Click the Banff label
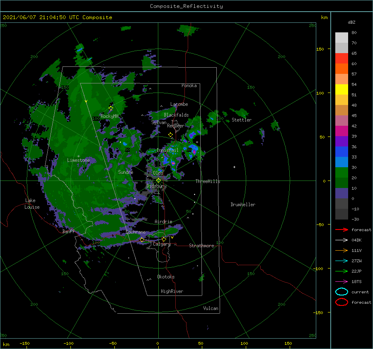The image size is (373, 349). [68, 232]
